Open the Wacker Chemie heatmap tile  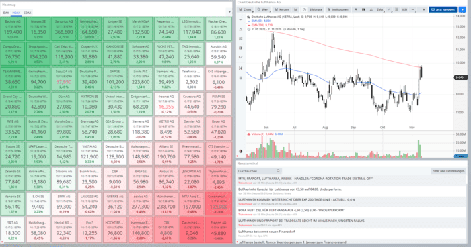219,29
